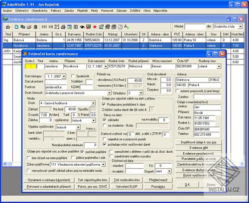Click the checkmark sheet icon
Screen dimensions: 249x203
(120, 27)
